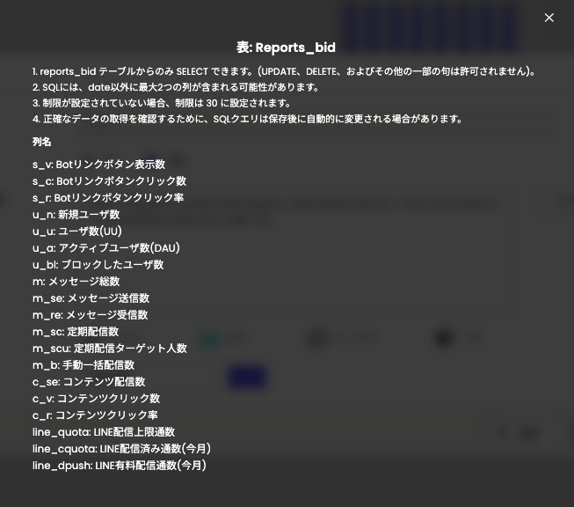Select the s_v Botリンクボタン表示数 entry
Viewport: 574px width, 507px height.
[x=98, y=165]
